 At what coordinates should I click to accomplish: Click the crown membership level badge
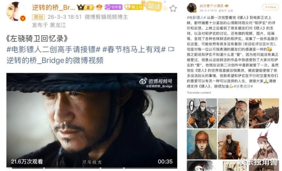[x=86, y=7]
